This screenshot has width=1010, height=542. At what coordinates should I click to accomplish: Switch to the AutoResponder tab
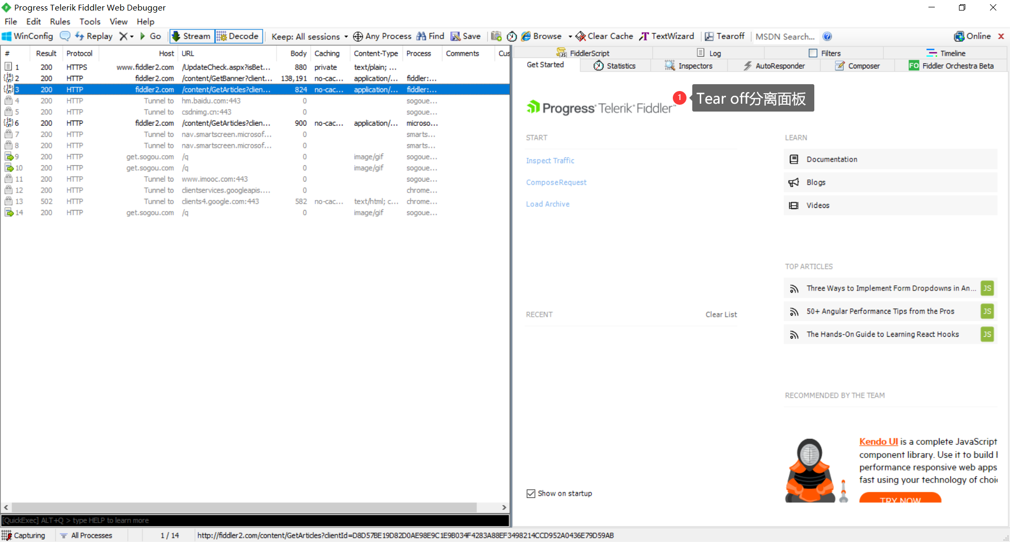click(x=774, y=66)
